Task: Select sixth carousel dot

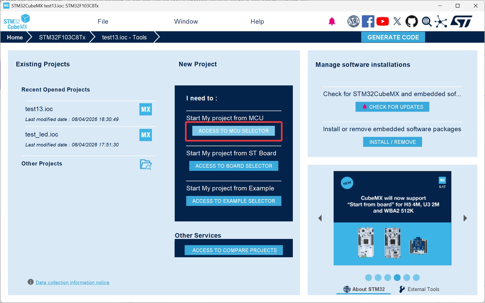Action: [x=416, y=278]
